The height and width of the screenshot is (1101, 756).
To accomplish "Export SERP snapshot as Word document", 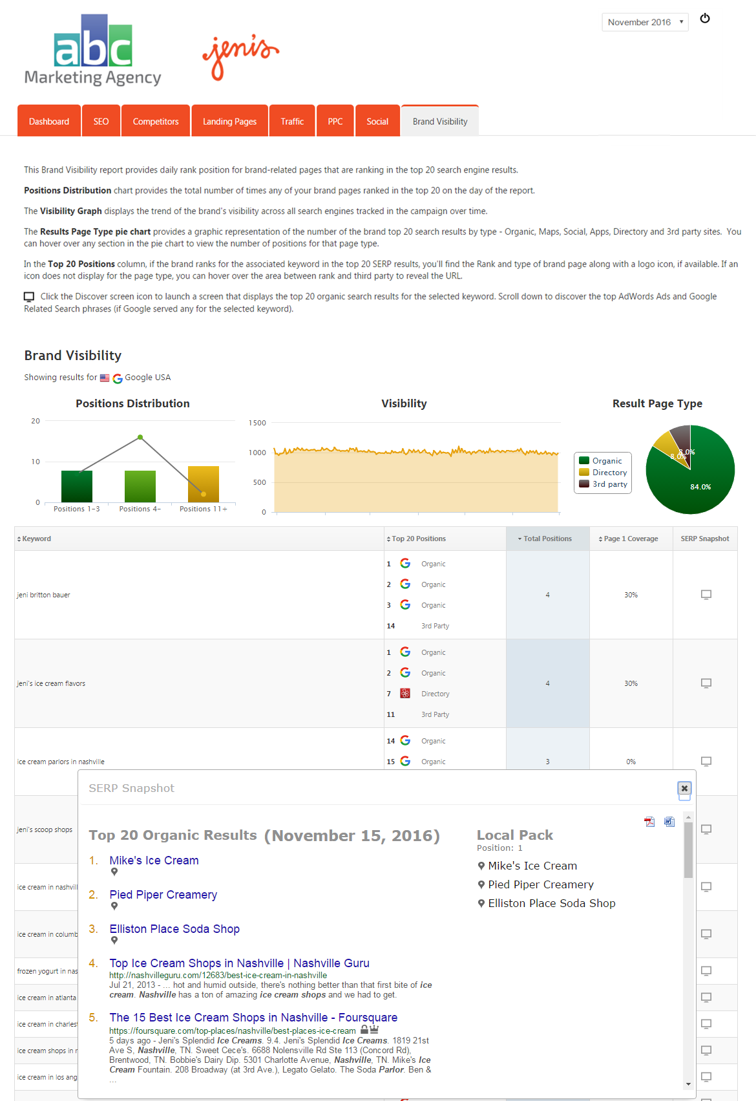I will tap(669, 822).
